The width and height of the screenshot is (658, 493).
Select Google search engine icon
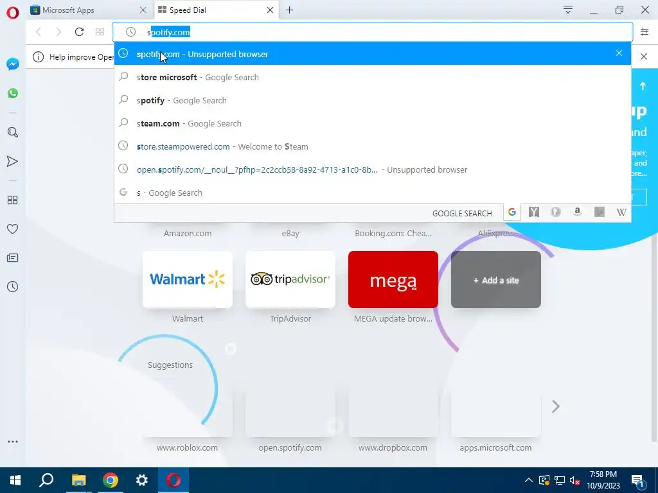tap(512, 212)
